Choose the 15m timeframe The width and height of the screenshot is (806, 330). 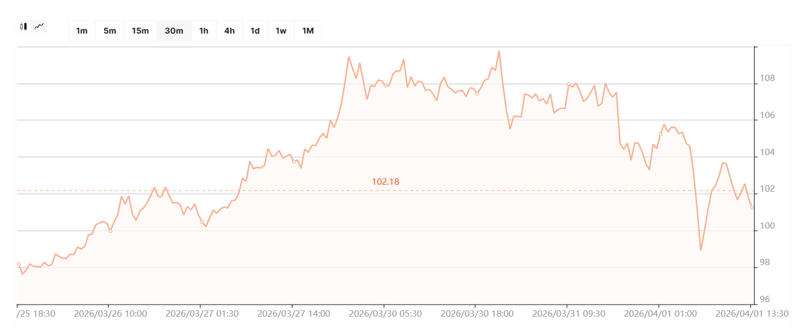click(x=140, y=31)
